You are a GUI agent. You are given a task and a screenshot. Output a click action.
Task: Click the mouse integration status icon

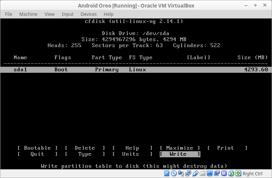pos(231,173)
